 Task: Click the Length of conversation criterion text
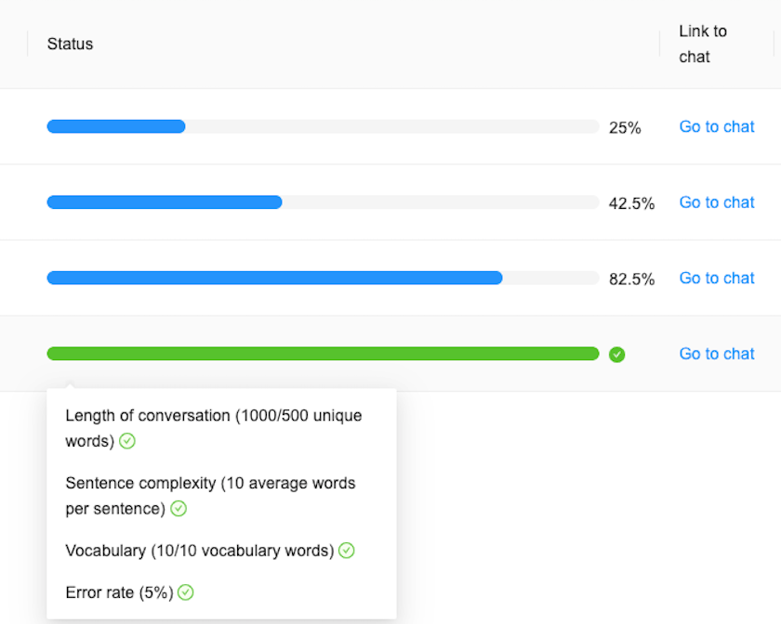pos(213,416)
